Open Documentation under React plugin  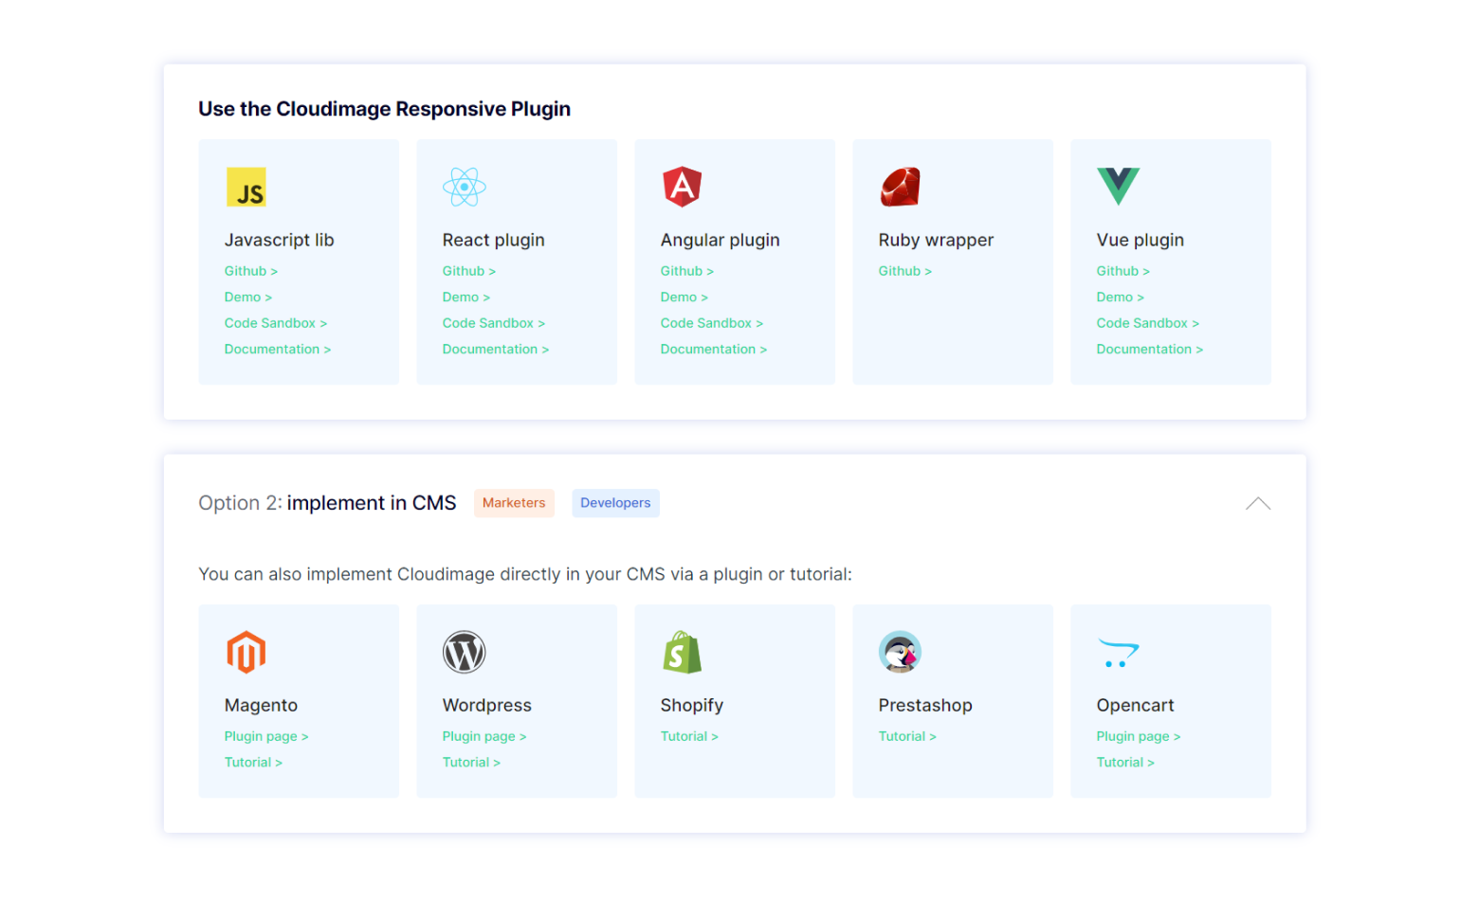click(496, 350)
